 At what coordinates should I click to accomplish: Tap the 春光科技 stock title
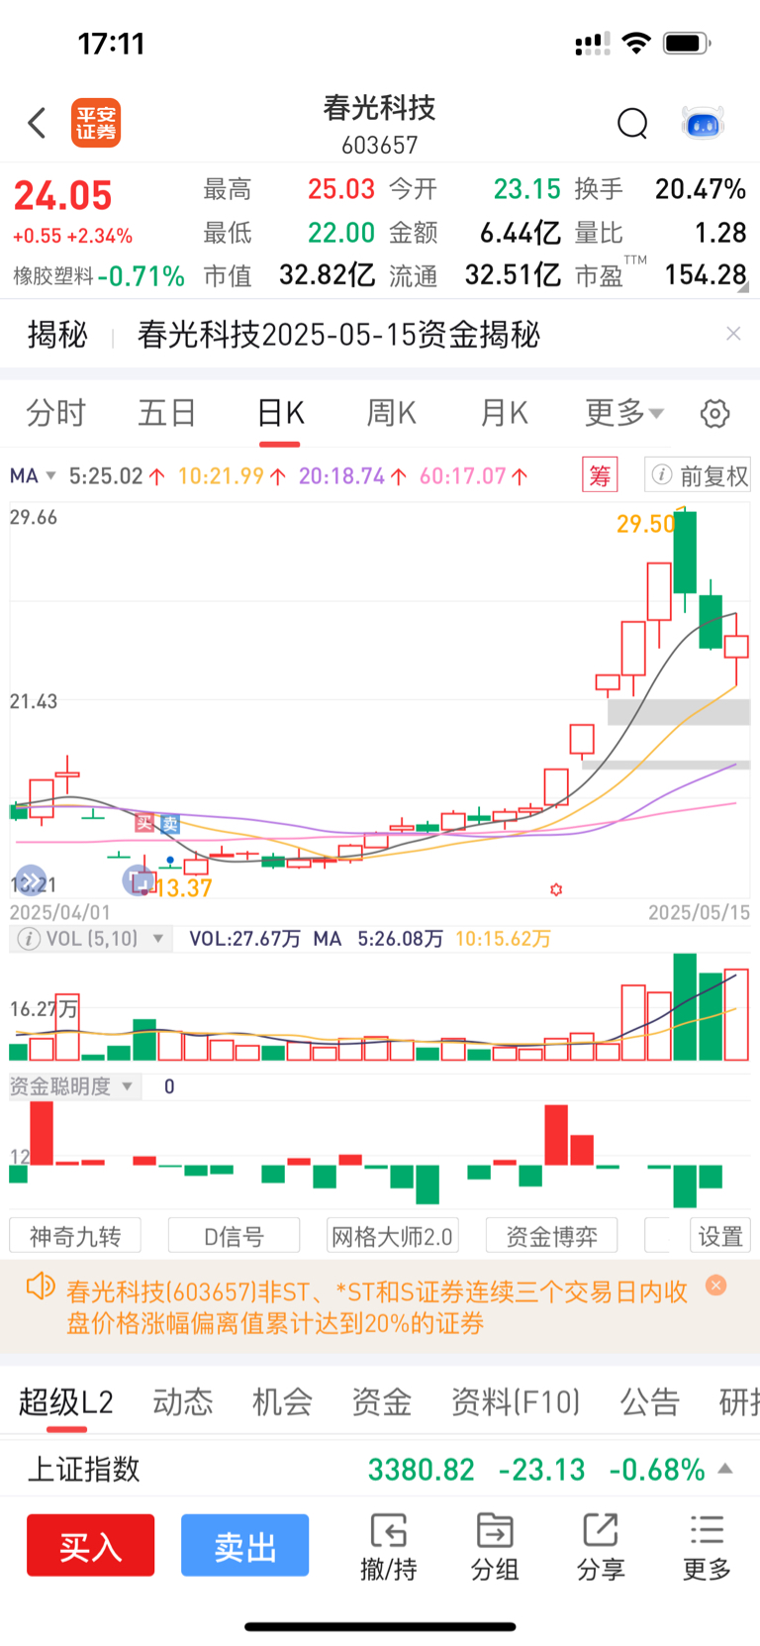click(x=380, y=107)
